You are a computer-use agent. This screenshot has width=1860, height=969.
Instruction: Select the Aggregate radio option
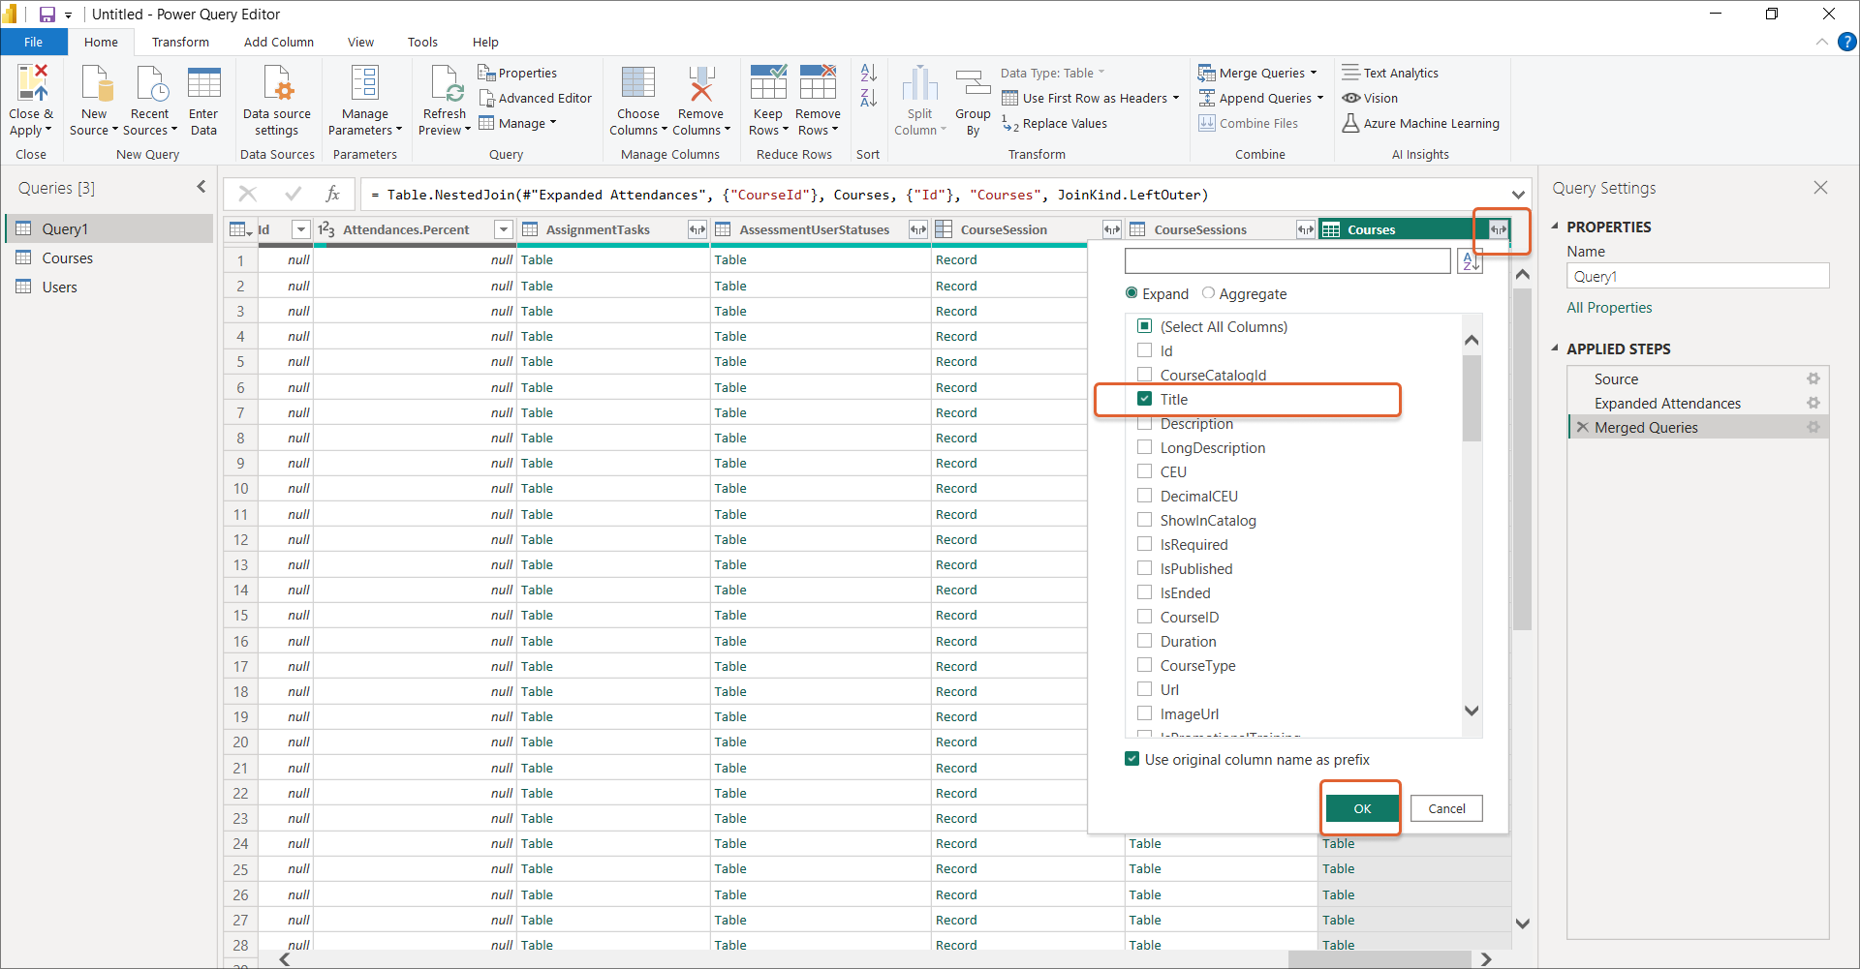1208,293
